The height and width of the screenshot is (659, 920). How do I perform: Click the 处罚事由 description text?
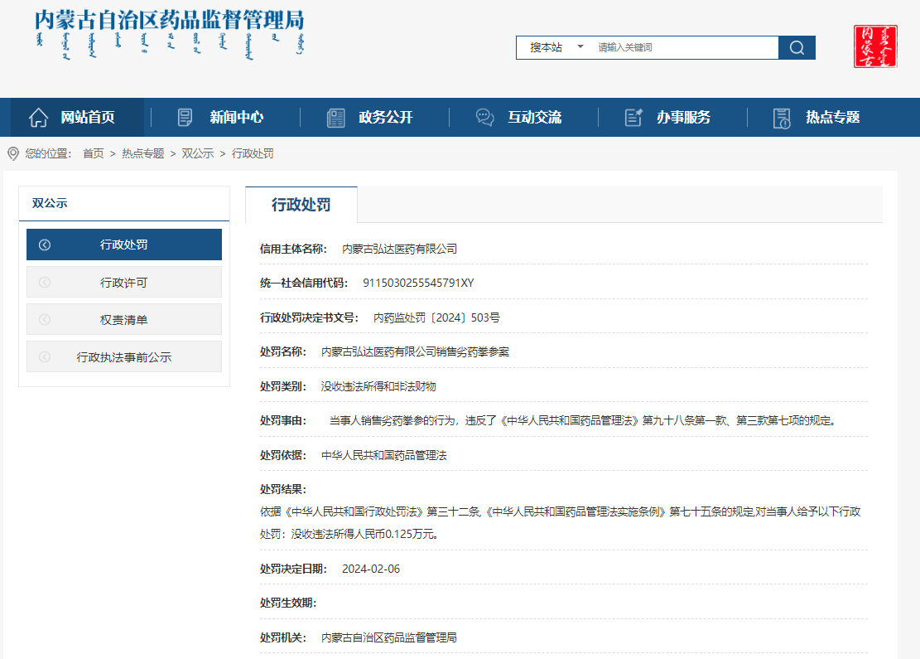coord(582,420)
